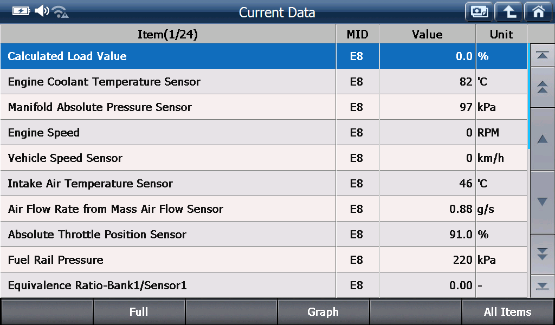
Task: Select Fuel Rail Pressure row
Action: (x=264, y=260)
